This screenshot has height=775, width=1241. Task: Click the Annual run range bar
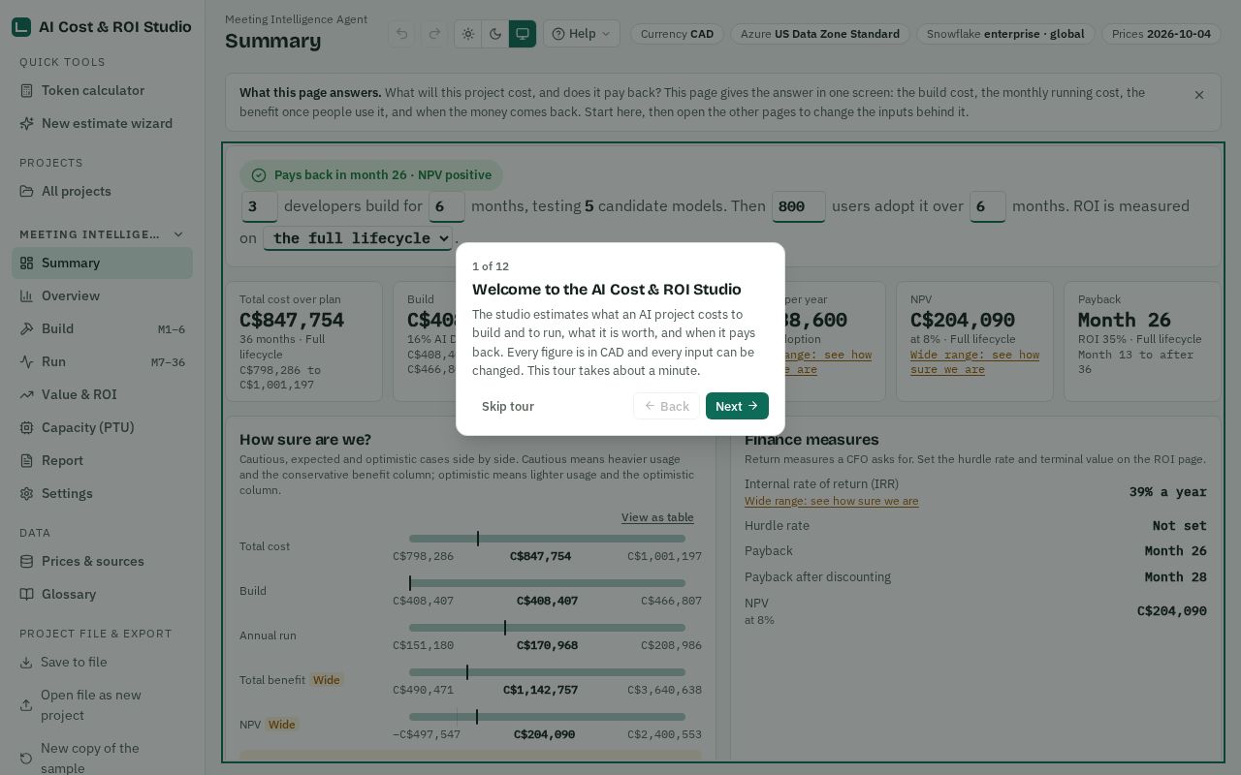[547, 628]
